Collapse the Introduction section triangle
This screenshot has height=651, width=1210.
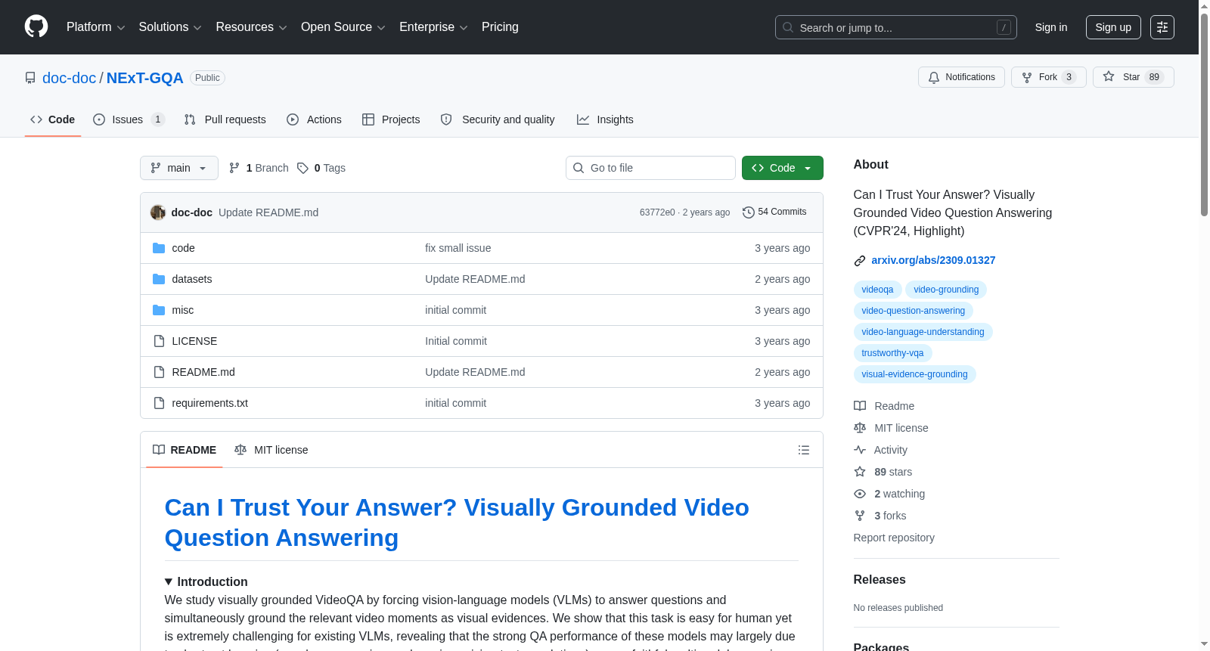pos(169,582)
